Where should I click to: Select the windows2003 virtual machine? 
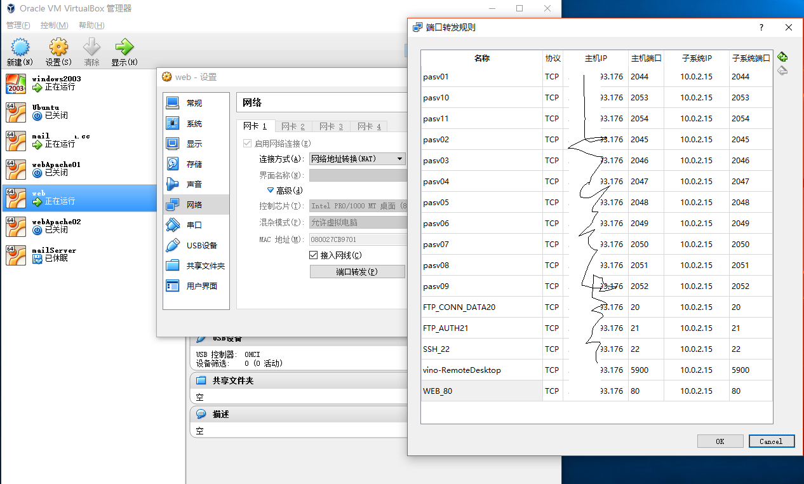(x=79, y=83)
